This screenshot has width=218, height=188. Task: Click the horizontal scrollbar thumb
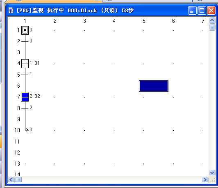point(18,180)
